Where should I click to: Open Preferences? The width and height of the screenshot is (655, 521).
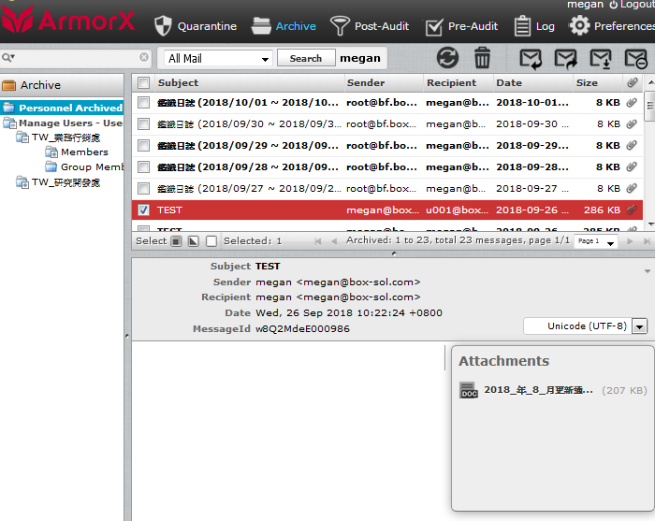pos(612,26)
